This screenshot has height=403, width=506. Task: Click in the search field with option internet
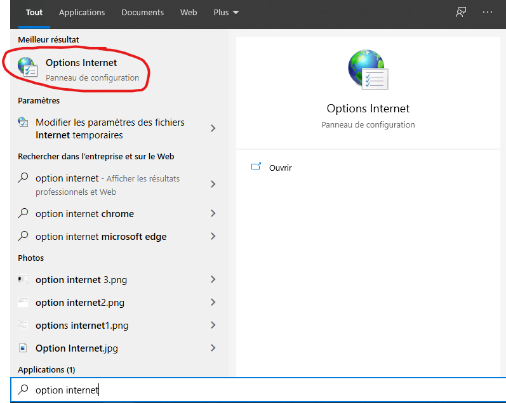tap(258, 390)
